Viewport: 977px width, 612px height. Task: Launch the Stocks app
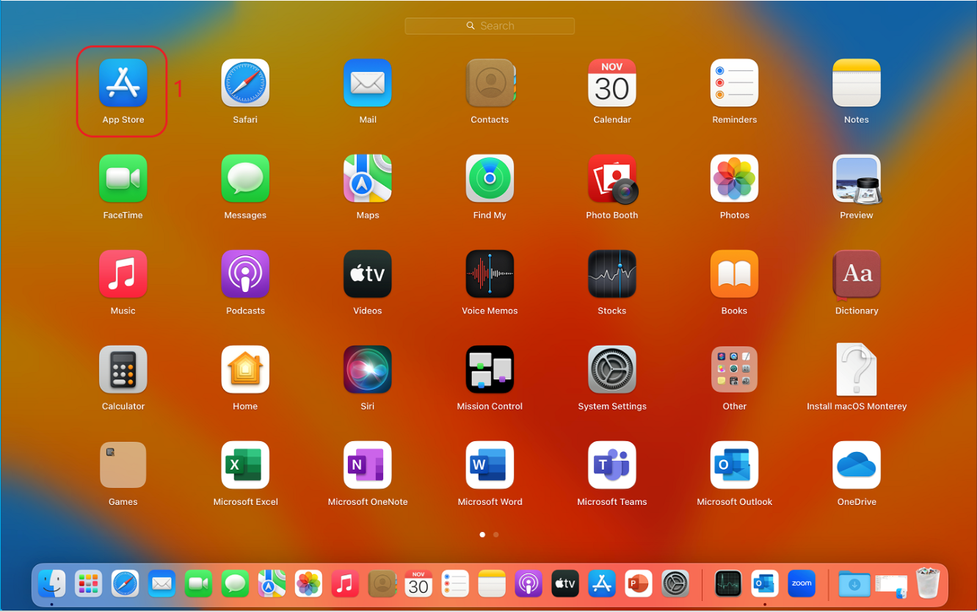(612, 274)
